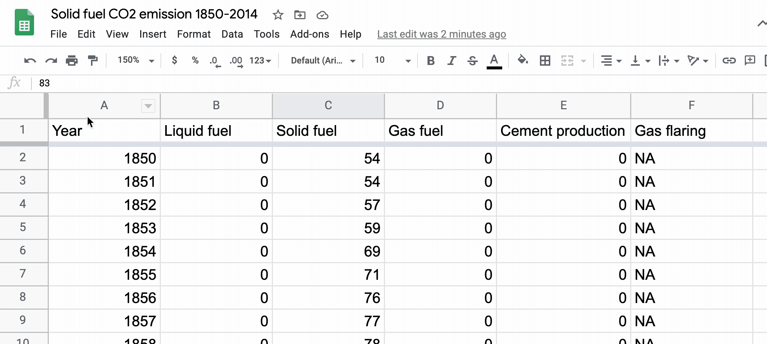Click the insert link icon

click(x=729, y=61)
